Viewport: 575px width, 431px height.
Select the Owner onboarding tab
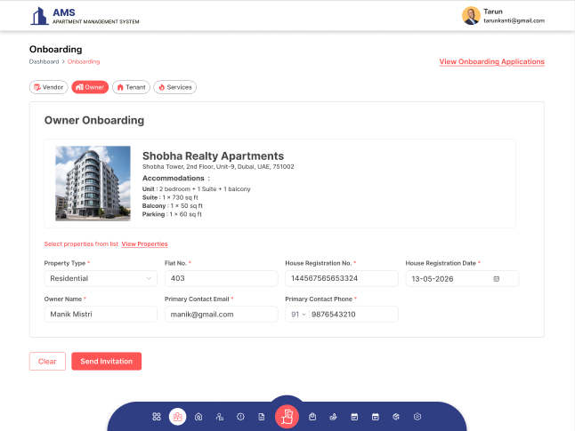click(x=90, y=87)
